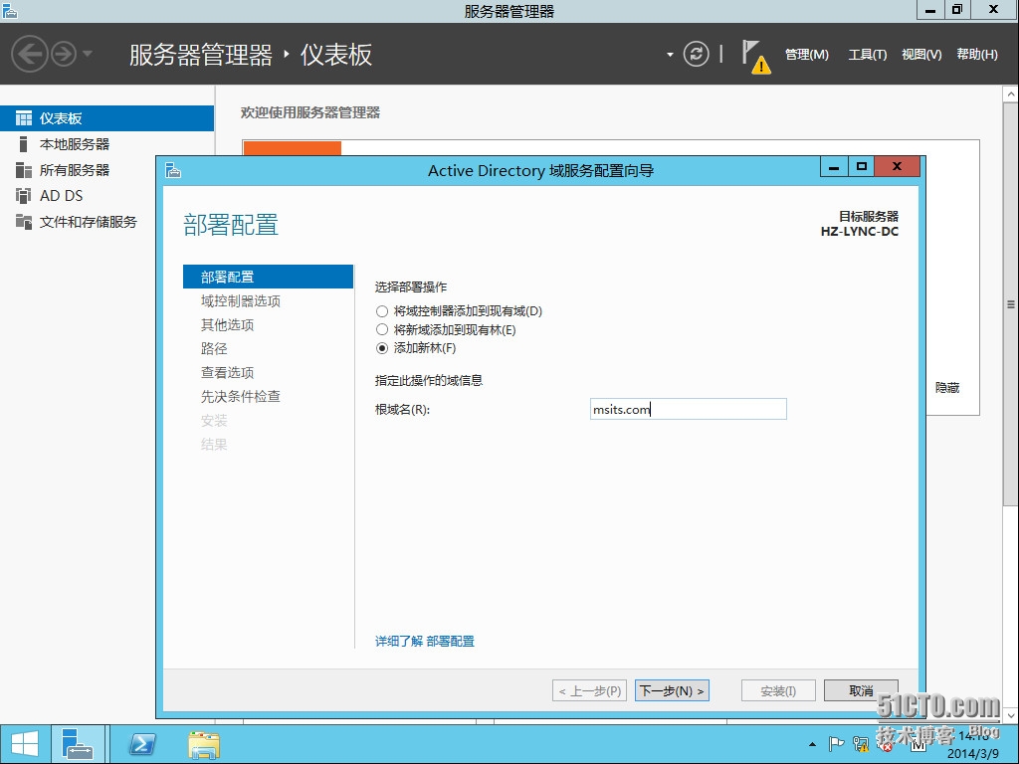Click the 部署配置 wizard step
The width and height of the screenshot is (1019, 764).
click(268, 277)
